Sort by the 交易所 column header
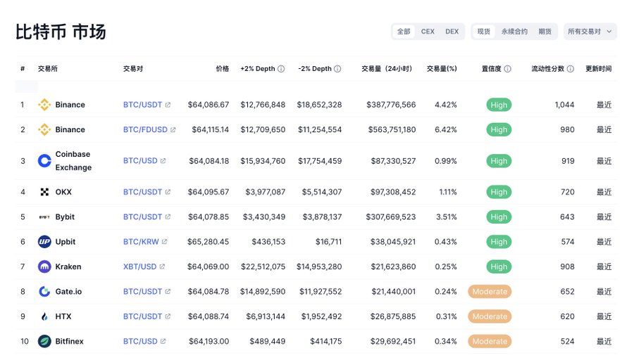This screenshot has width=634, height=360. pyautogui.click(x=48, y=69)
